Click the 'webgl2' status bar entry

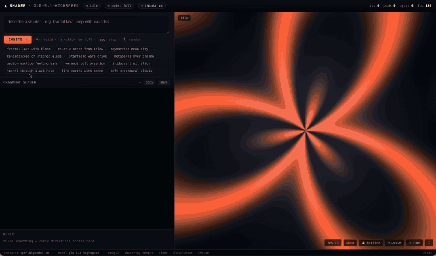[114, 253]
